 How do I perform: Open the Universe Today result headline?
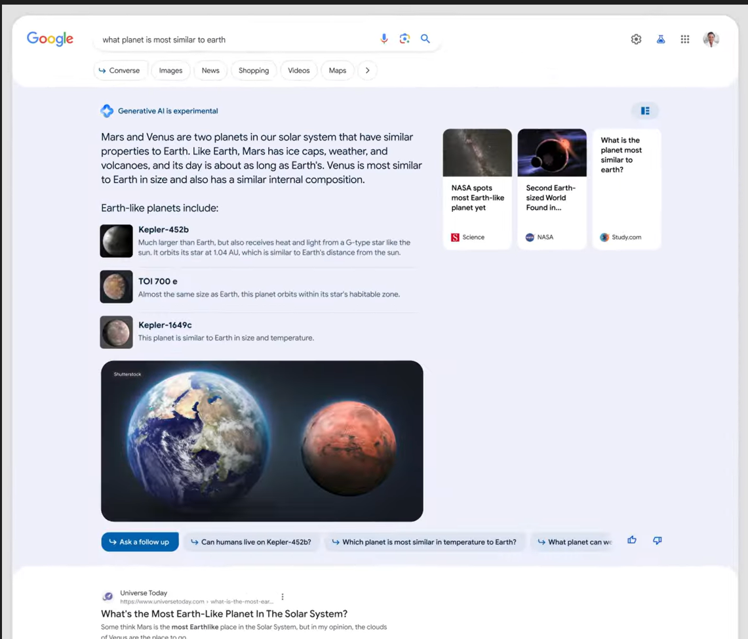point(224,614)
